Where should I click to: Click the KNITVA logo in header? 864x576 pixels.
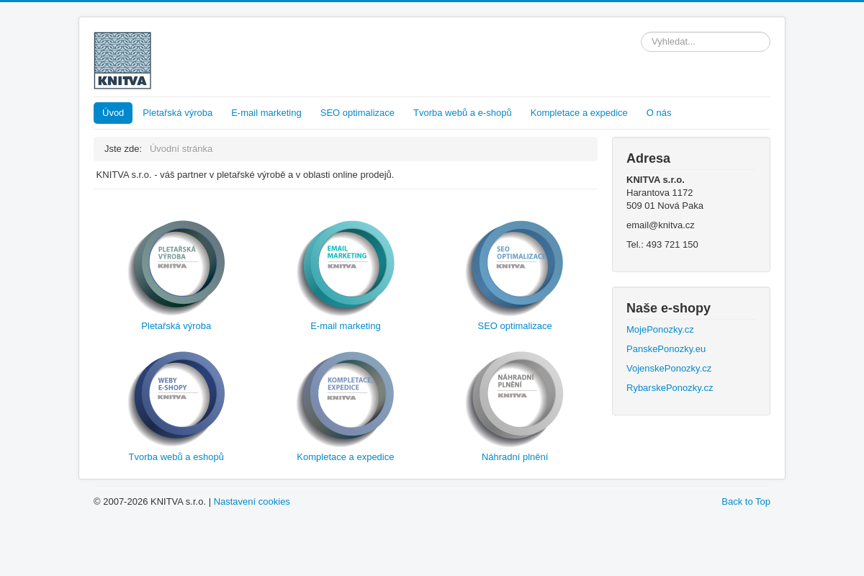point(122,60)
